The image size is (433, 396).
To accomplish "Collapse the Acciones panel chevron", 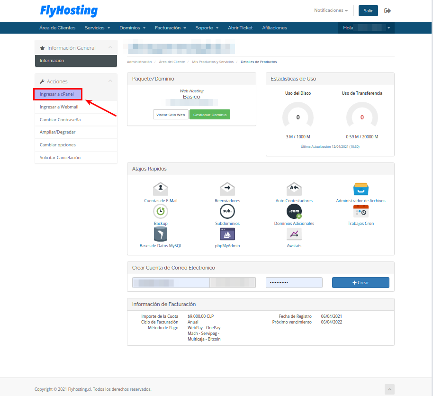I will (110, 81).
